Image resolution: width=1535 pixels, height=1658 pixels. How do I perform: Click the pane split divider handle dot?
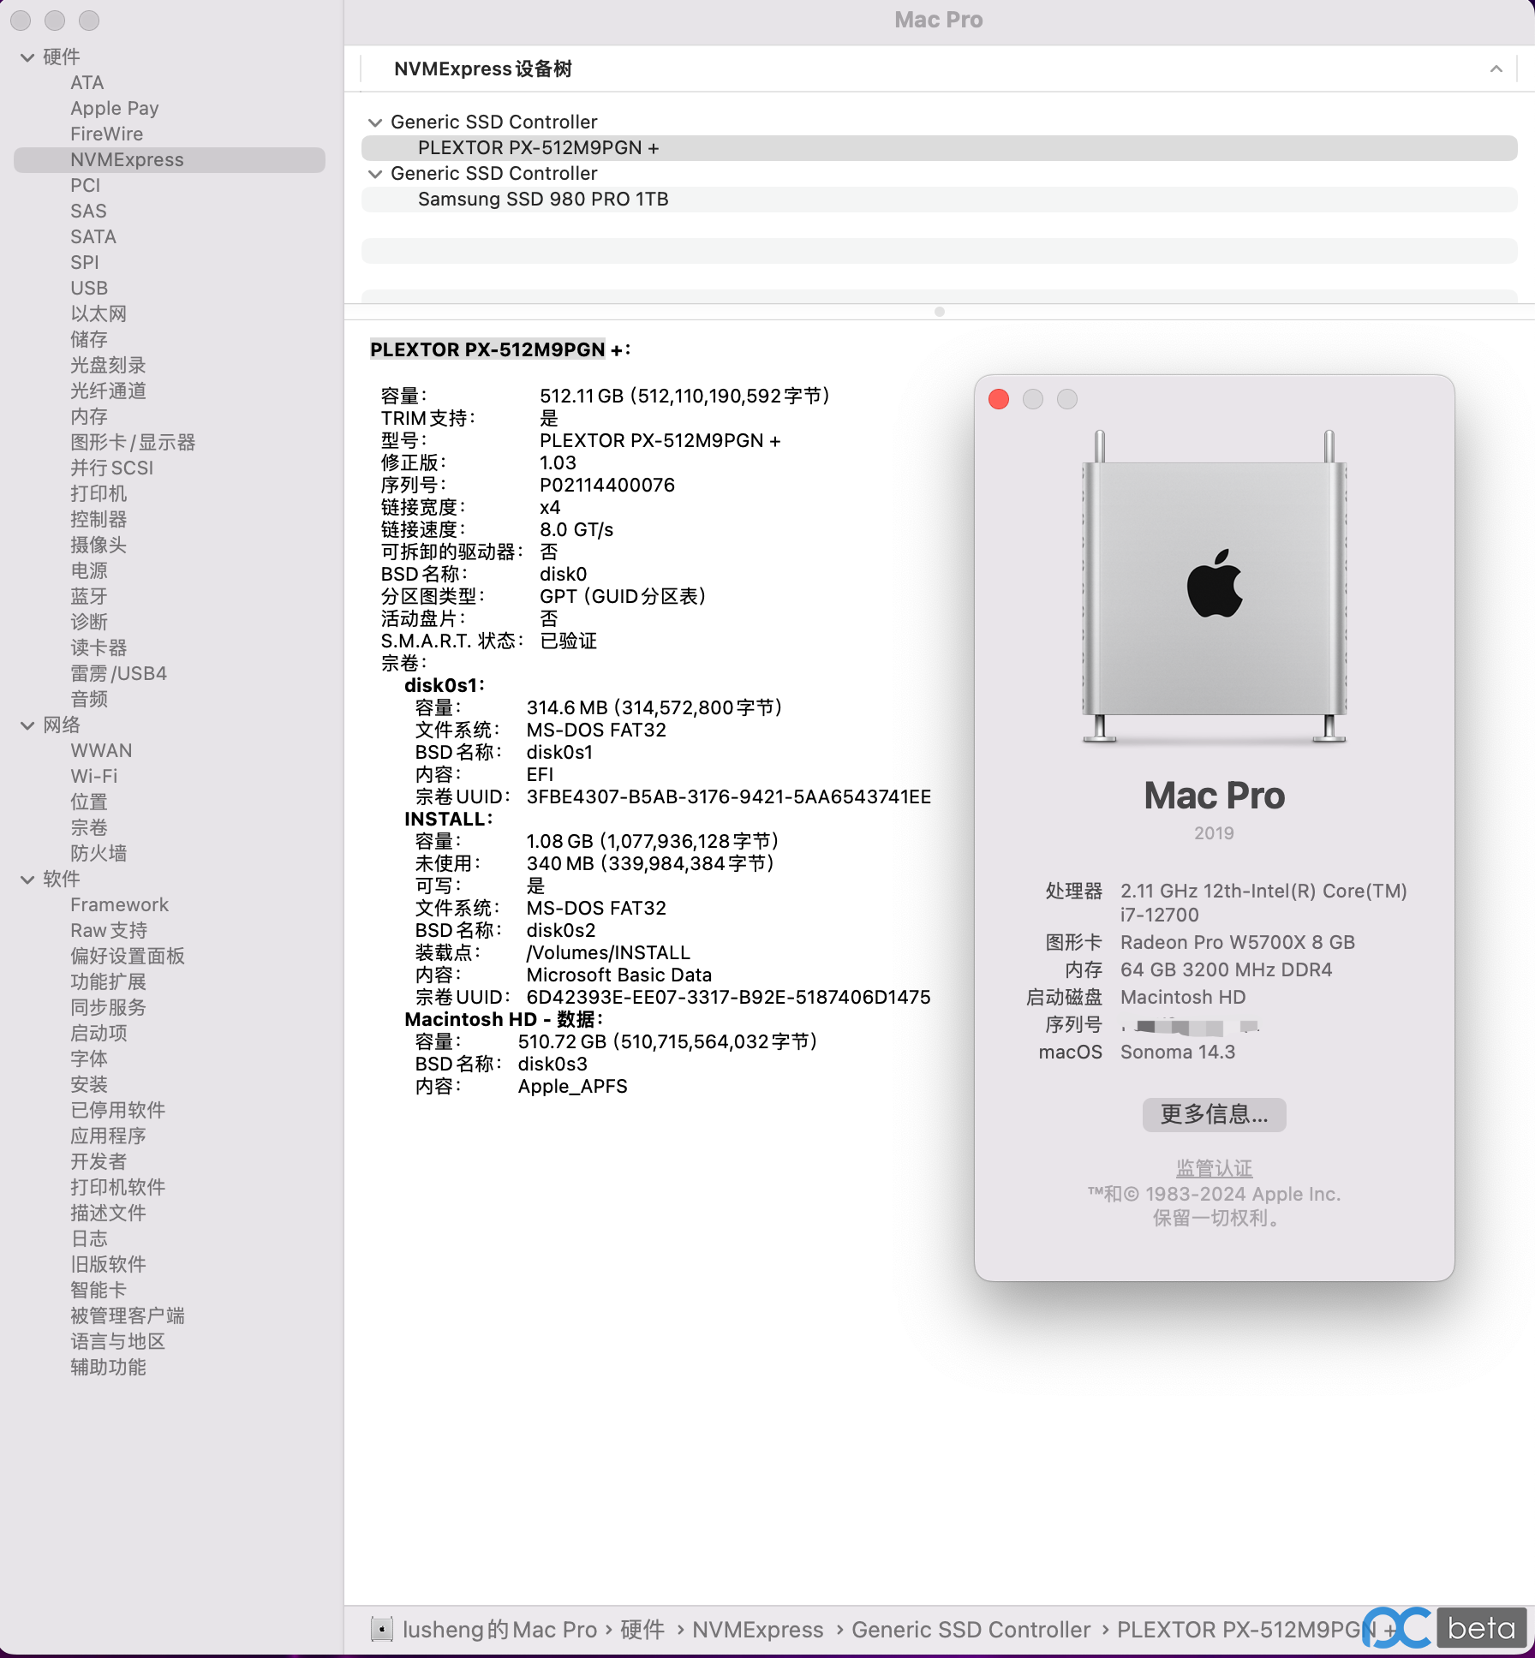point(940,312)
